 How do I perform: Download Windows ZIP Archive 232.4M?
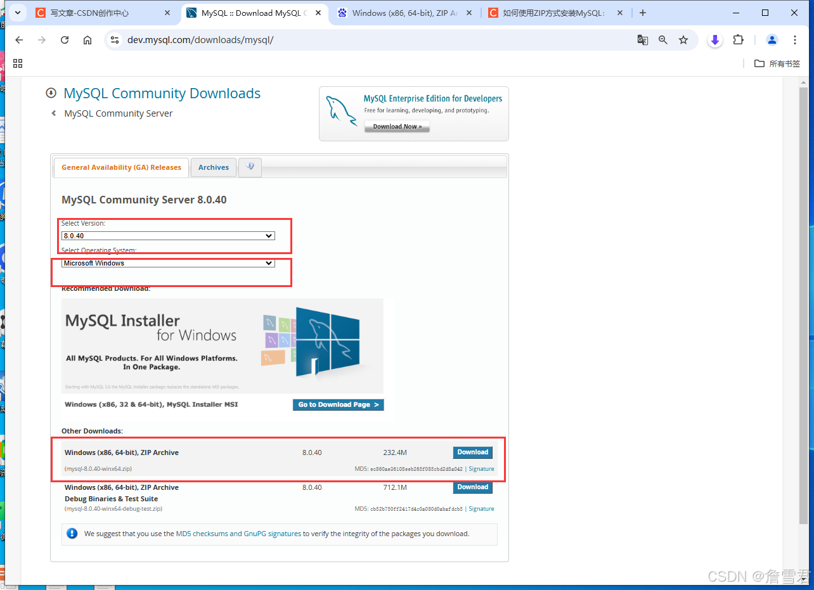pos(473,452)
